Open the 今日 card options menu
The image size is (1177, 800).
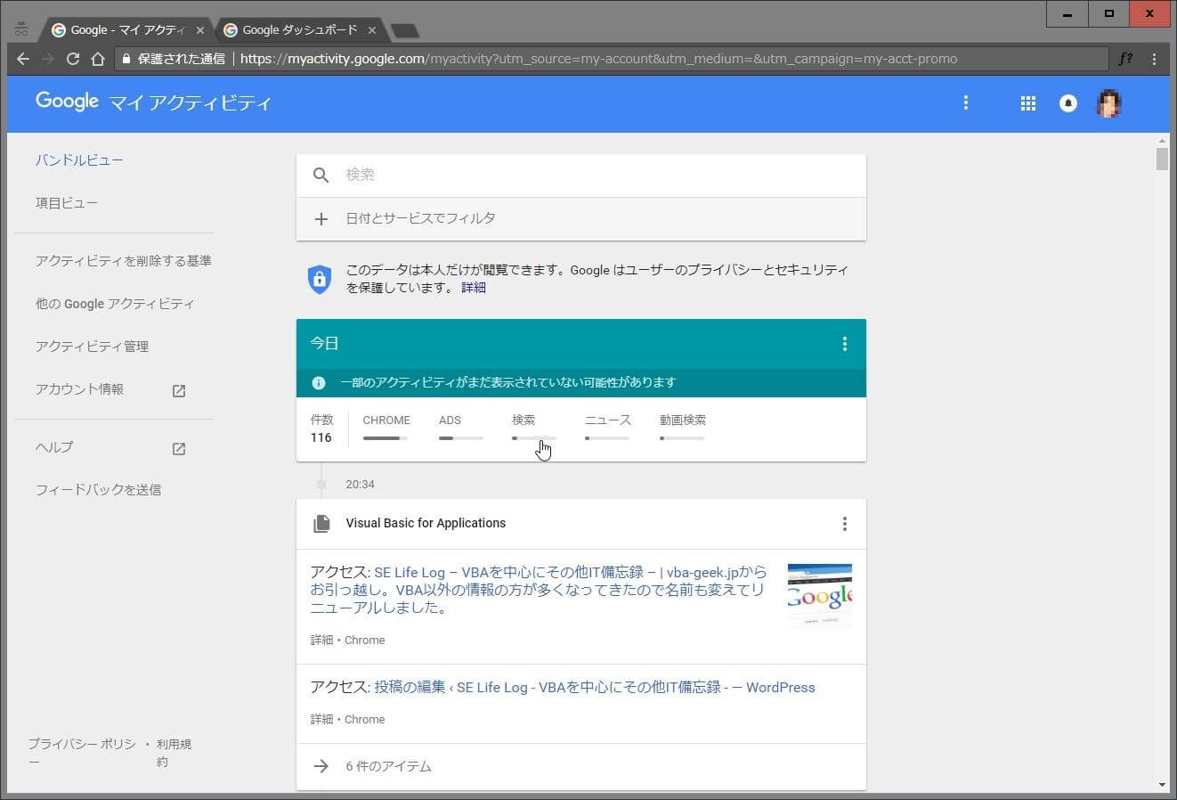[x=844, y=344]
